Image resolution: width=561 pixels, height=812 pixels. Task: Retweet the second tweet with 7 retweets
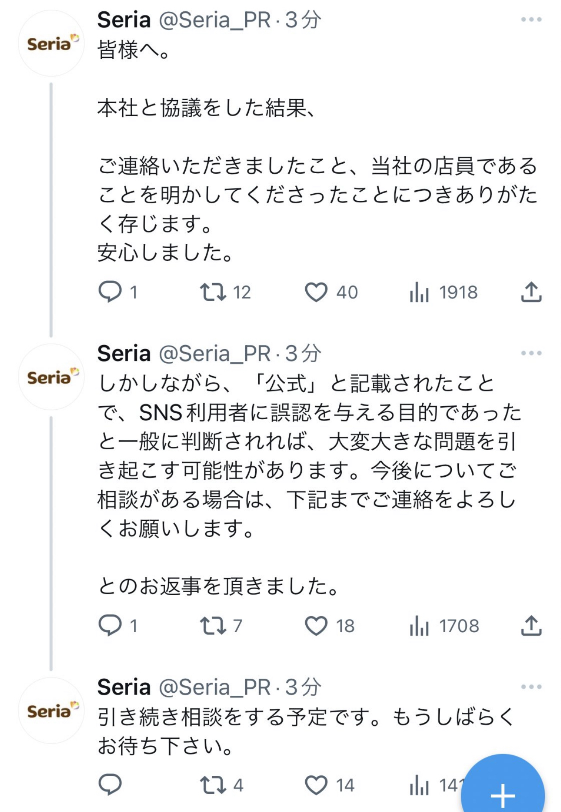(x=213, y=626)
